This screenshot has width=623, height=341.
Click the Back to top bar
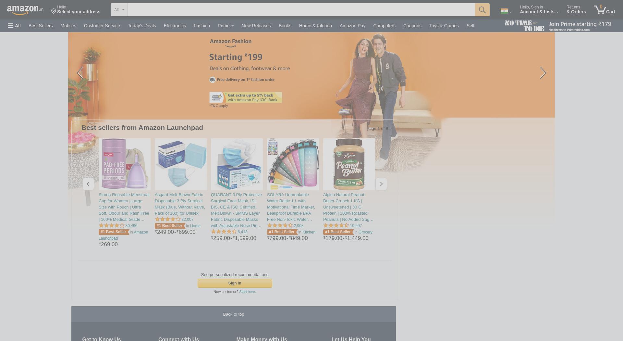[234, 314]
